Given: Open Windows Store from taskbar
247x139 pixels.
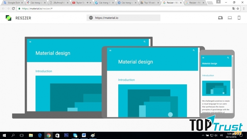Looking at the screenshot, I should click(x=57, y=135).
